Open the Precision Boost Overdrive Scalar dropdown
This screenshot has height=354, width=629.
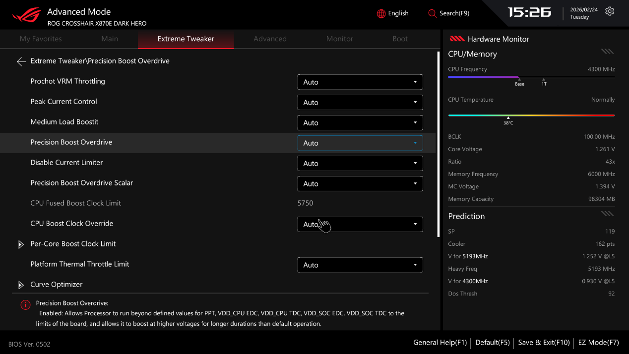pyautogui.click(x=360, y=184)
